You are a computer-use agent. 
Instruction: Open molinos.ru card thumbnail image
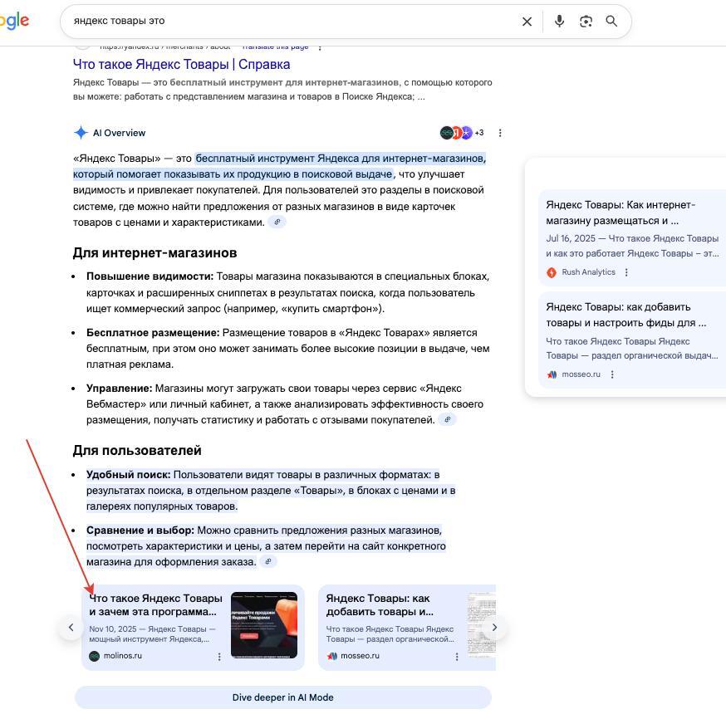click(263, 625)
